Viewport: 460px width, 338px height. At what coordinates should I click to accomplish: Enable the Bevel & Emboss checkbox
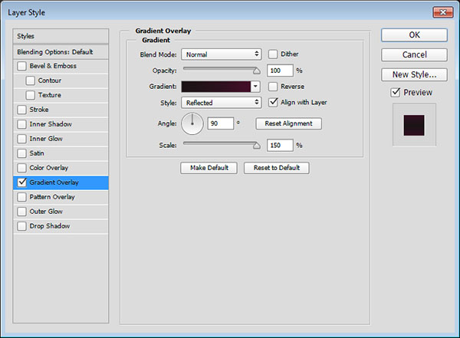point(22,66)
